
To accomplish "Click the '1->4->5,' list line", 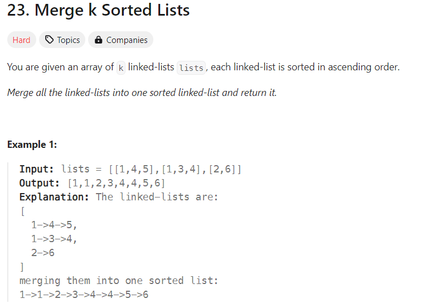I will (x=54, y=225).
